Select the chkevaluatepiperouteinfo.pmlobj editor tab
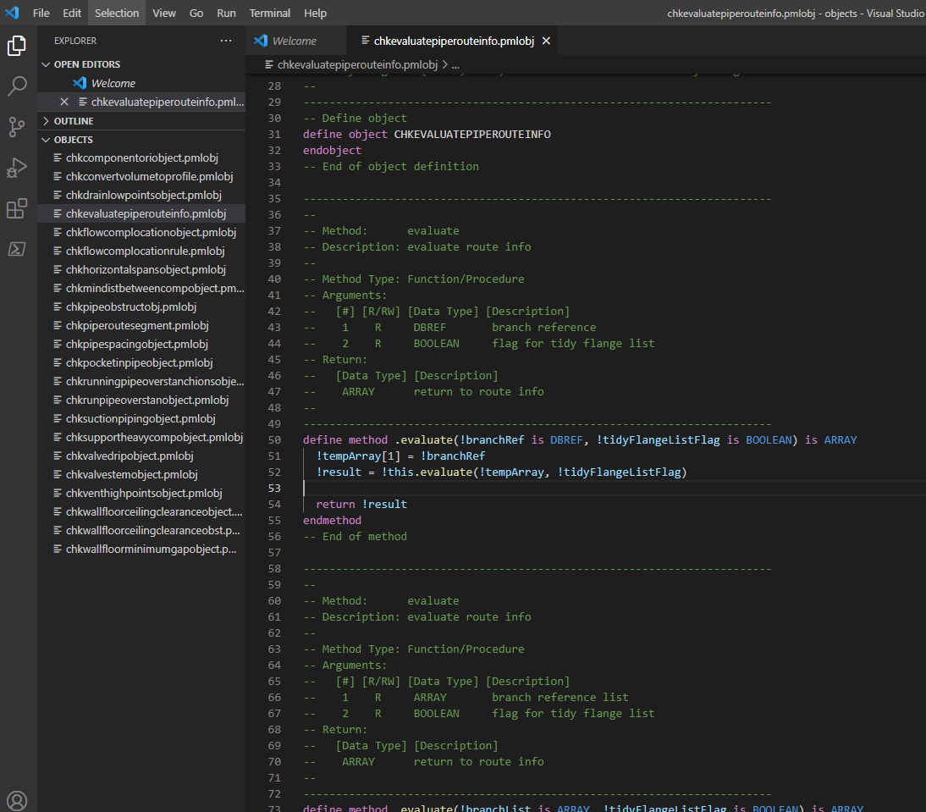This screenshot has height=812, width=926. pyautogui.click(x=454, y=41)
